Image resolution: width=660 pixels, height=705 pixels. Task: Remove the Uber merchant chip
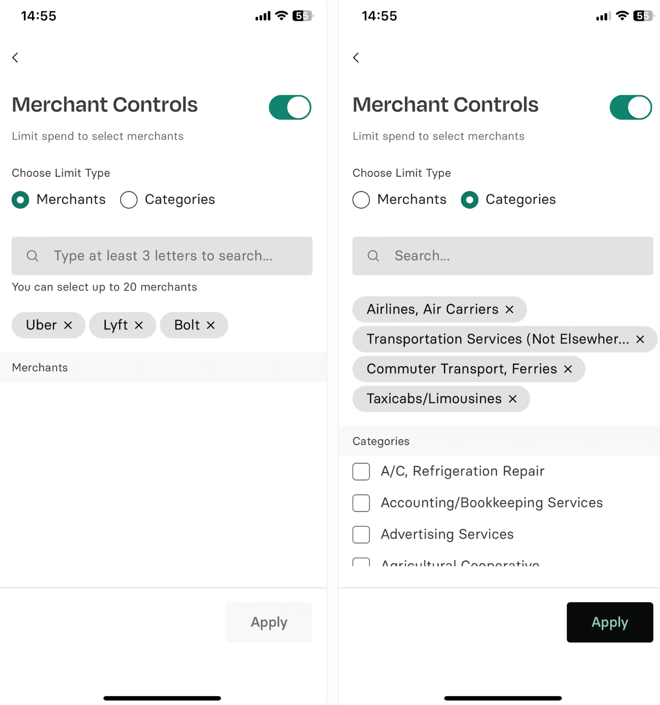click(x=68, y=325)
